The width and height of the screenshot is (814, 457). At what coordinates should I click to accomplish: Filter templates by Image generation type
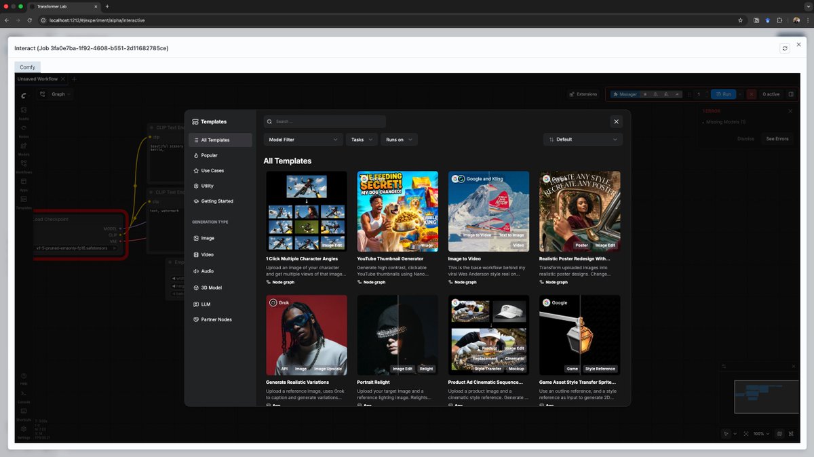tap(220, 239)
